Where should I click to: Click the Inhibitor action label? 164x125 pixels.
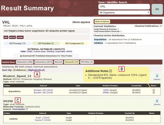(x=98, y=43)
